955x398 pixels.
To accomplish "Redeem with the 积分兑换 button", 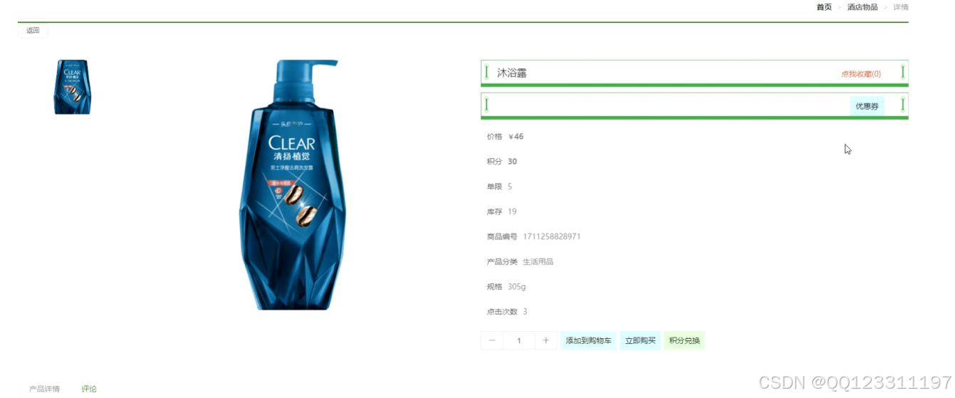I will [x=684, y=340].
